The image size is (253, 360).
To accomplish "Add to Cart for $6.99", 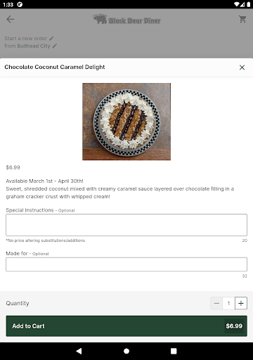I will 126,326.
